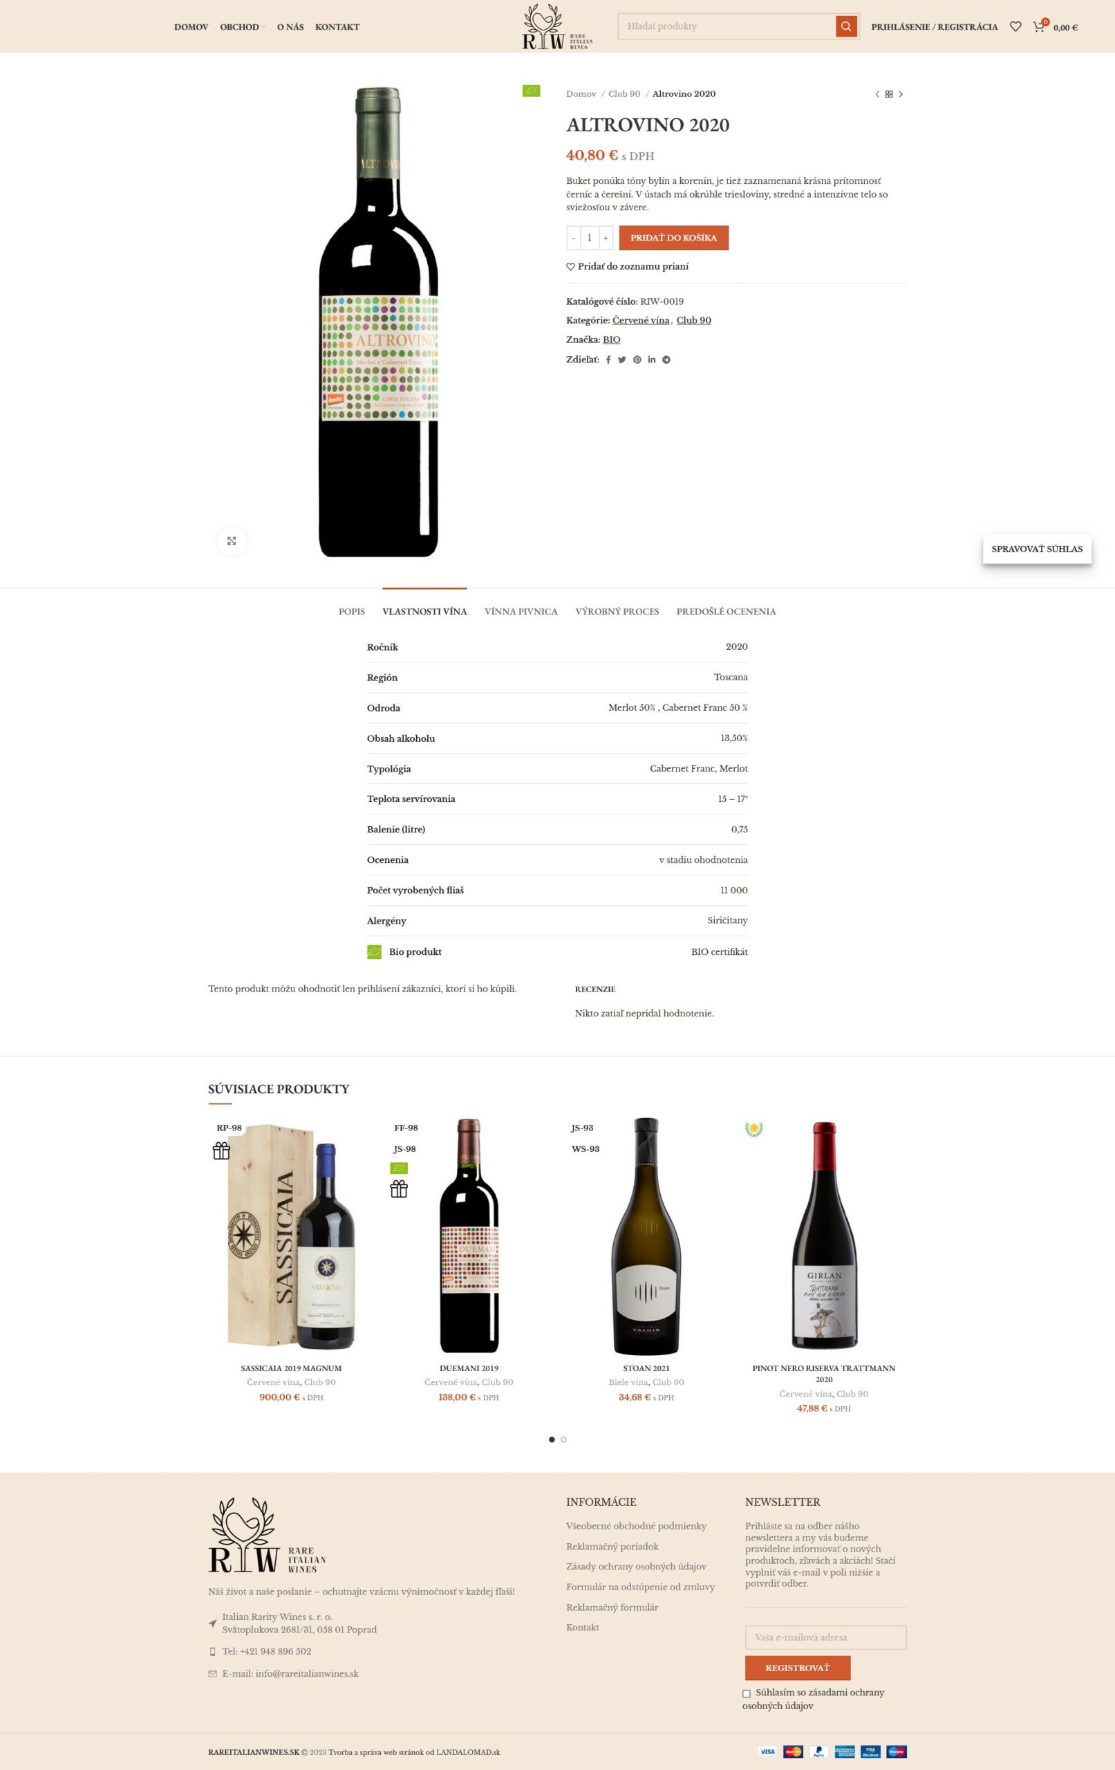1115x1770 pixels.
Task: Focus the newsletter email address field
Action: tap(825, 1637)
